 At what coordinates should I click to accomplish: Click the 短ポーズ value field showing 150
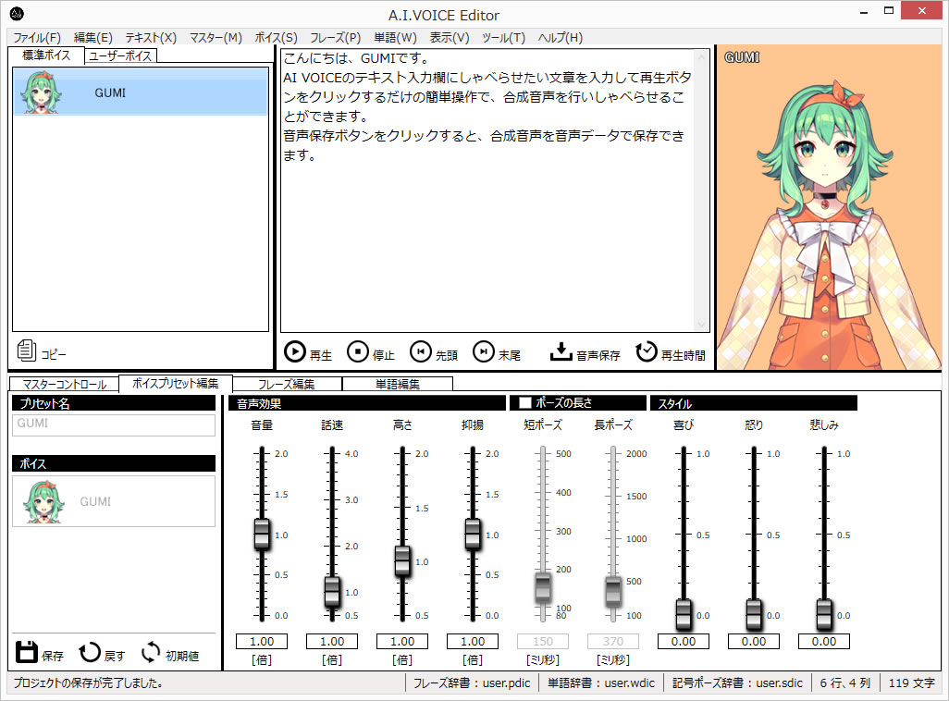[542, 641]
